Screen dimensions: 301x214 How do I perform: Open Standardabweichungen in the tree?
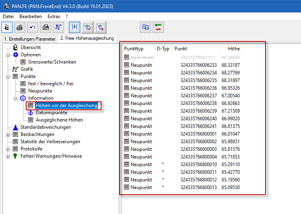point(46,127)
